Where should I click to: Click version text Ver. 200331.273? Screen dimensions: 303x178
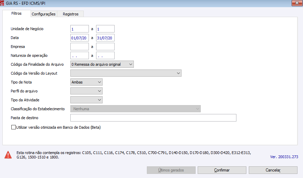[284, 157]
